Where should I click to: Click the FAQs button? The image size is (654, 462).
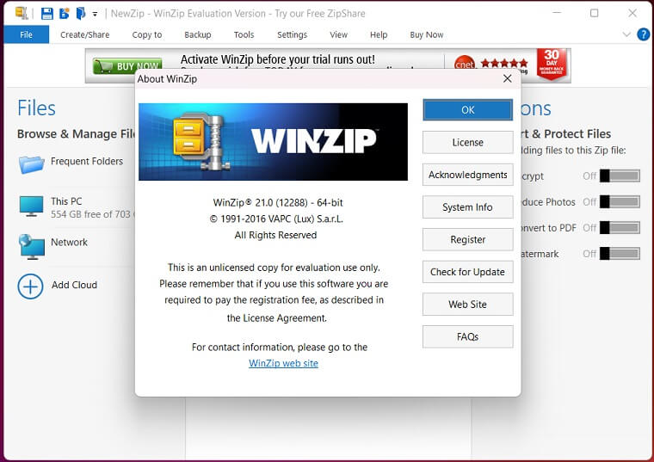467,336
